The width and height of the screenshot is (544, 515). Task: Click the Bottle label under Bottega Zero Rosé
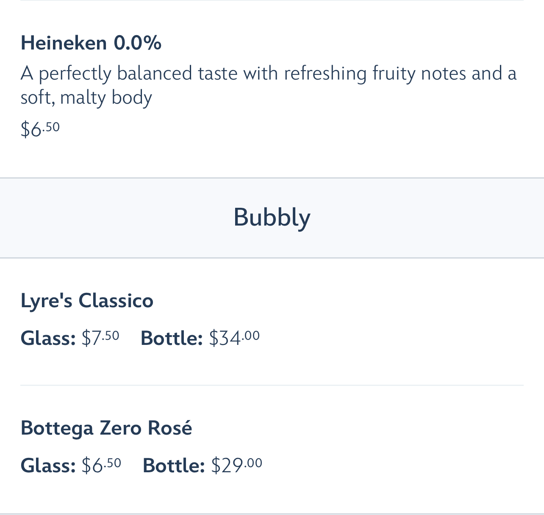pos(174,465)
